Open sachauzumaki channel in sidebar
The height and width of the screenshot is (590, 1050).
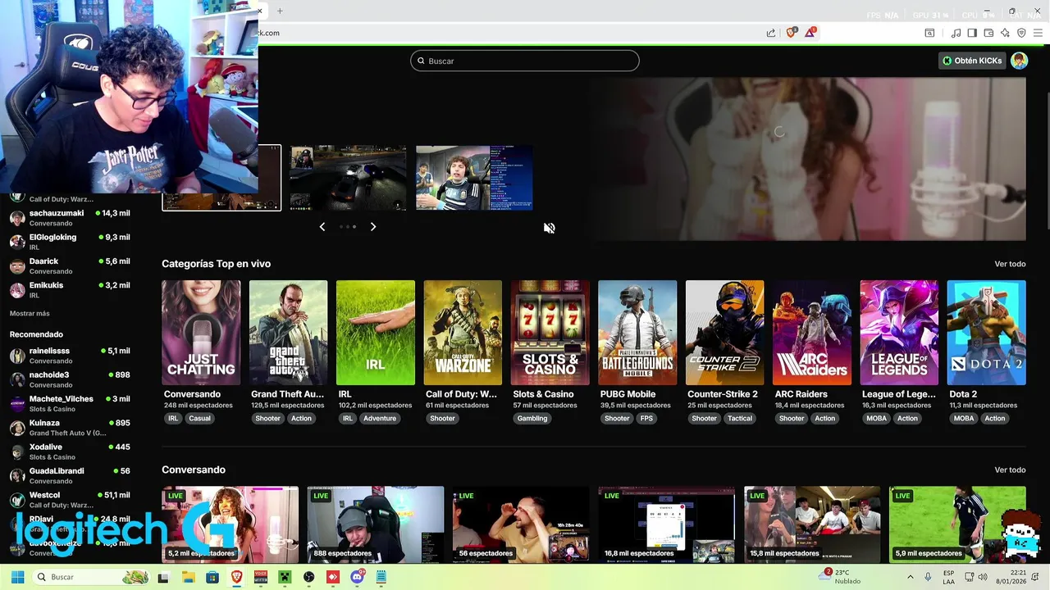click(70, 218)
